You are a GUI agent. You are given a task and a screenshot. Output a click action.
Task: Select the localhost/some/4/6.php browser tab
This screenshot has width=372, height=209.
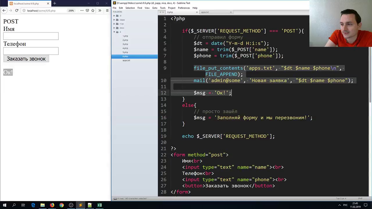[29, 3]
